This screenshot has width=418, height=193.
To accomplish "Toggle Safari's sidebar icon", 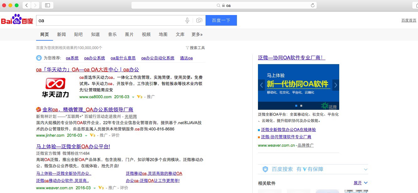I will click(x=47, y=5).
